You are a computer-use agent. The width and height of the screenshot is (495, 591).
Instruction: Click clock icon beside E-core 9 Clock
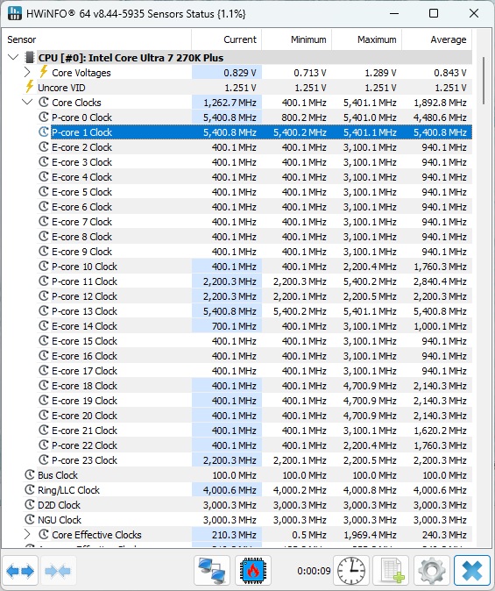44,251
